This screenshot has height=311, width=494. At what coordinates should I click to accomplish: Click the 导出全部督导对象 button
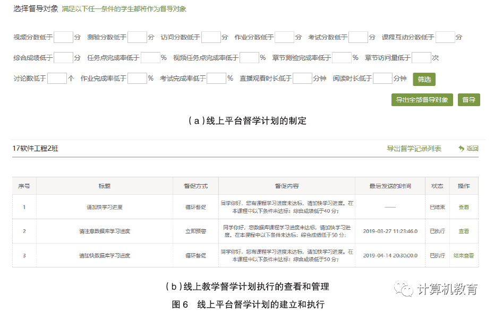tap(422, 100)
